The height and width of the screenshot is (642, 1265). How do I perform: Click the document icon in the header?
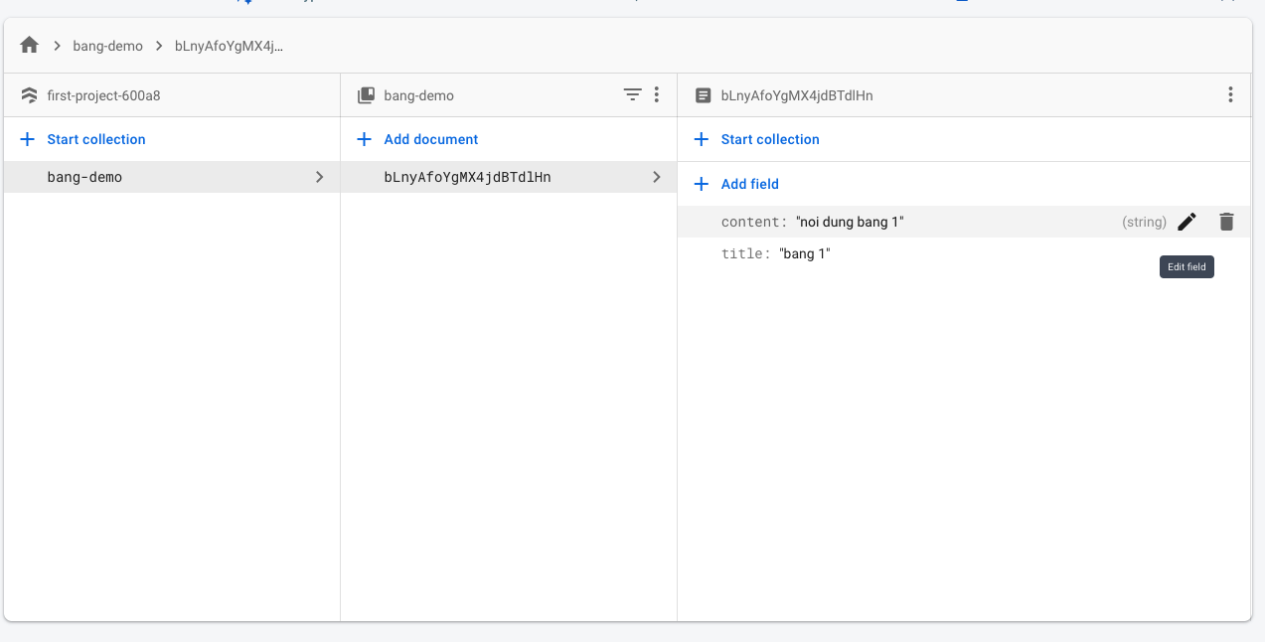point(704,95)
